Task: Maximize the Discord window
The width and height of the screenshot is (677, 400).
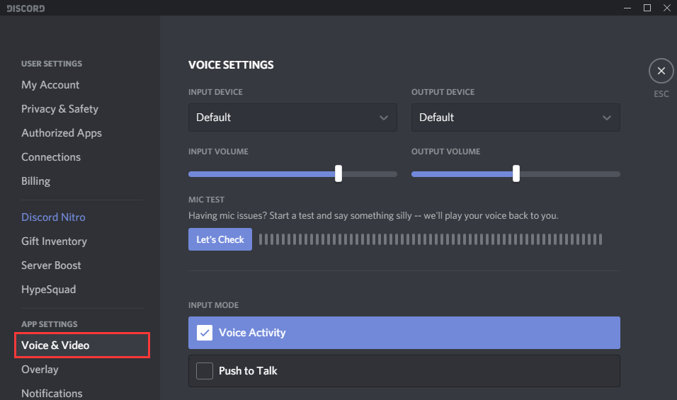Action: [x=647, y=8]
